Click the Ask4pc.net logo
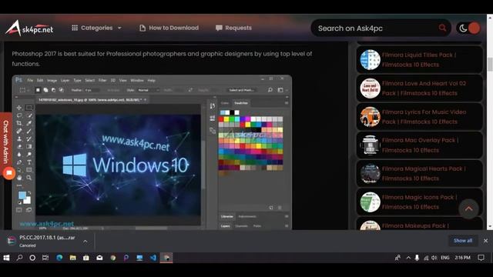 (29, 28)
